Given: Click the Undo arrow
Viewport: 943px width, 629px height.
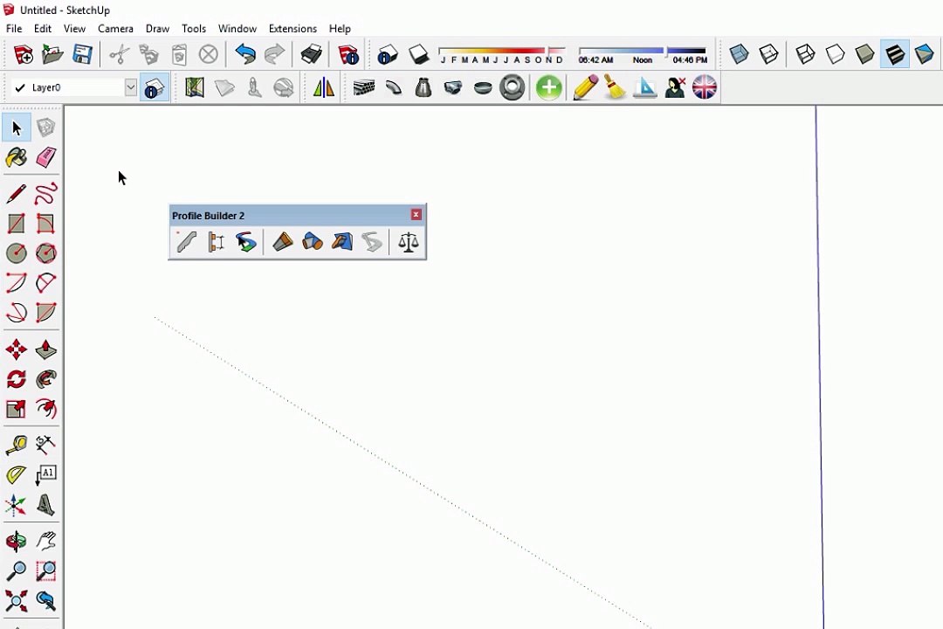Looking at the screenshot, I should click(x=244, y=54).
